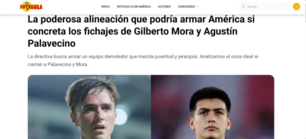Open Noticias Club América section
This screenshot has height=139, width=306.
[134, 7]
